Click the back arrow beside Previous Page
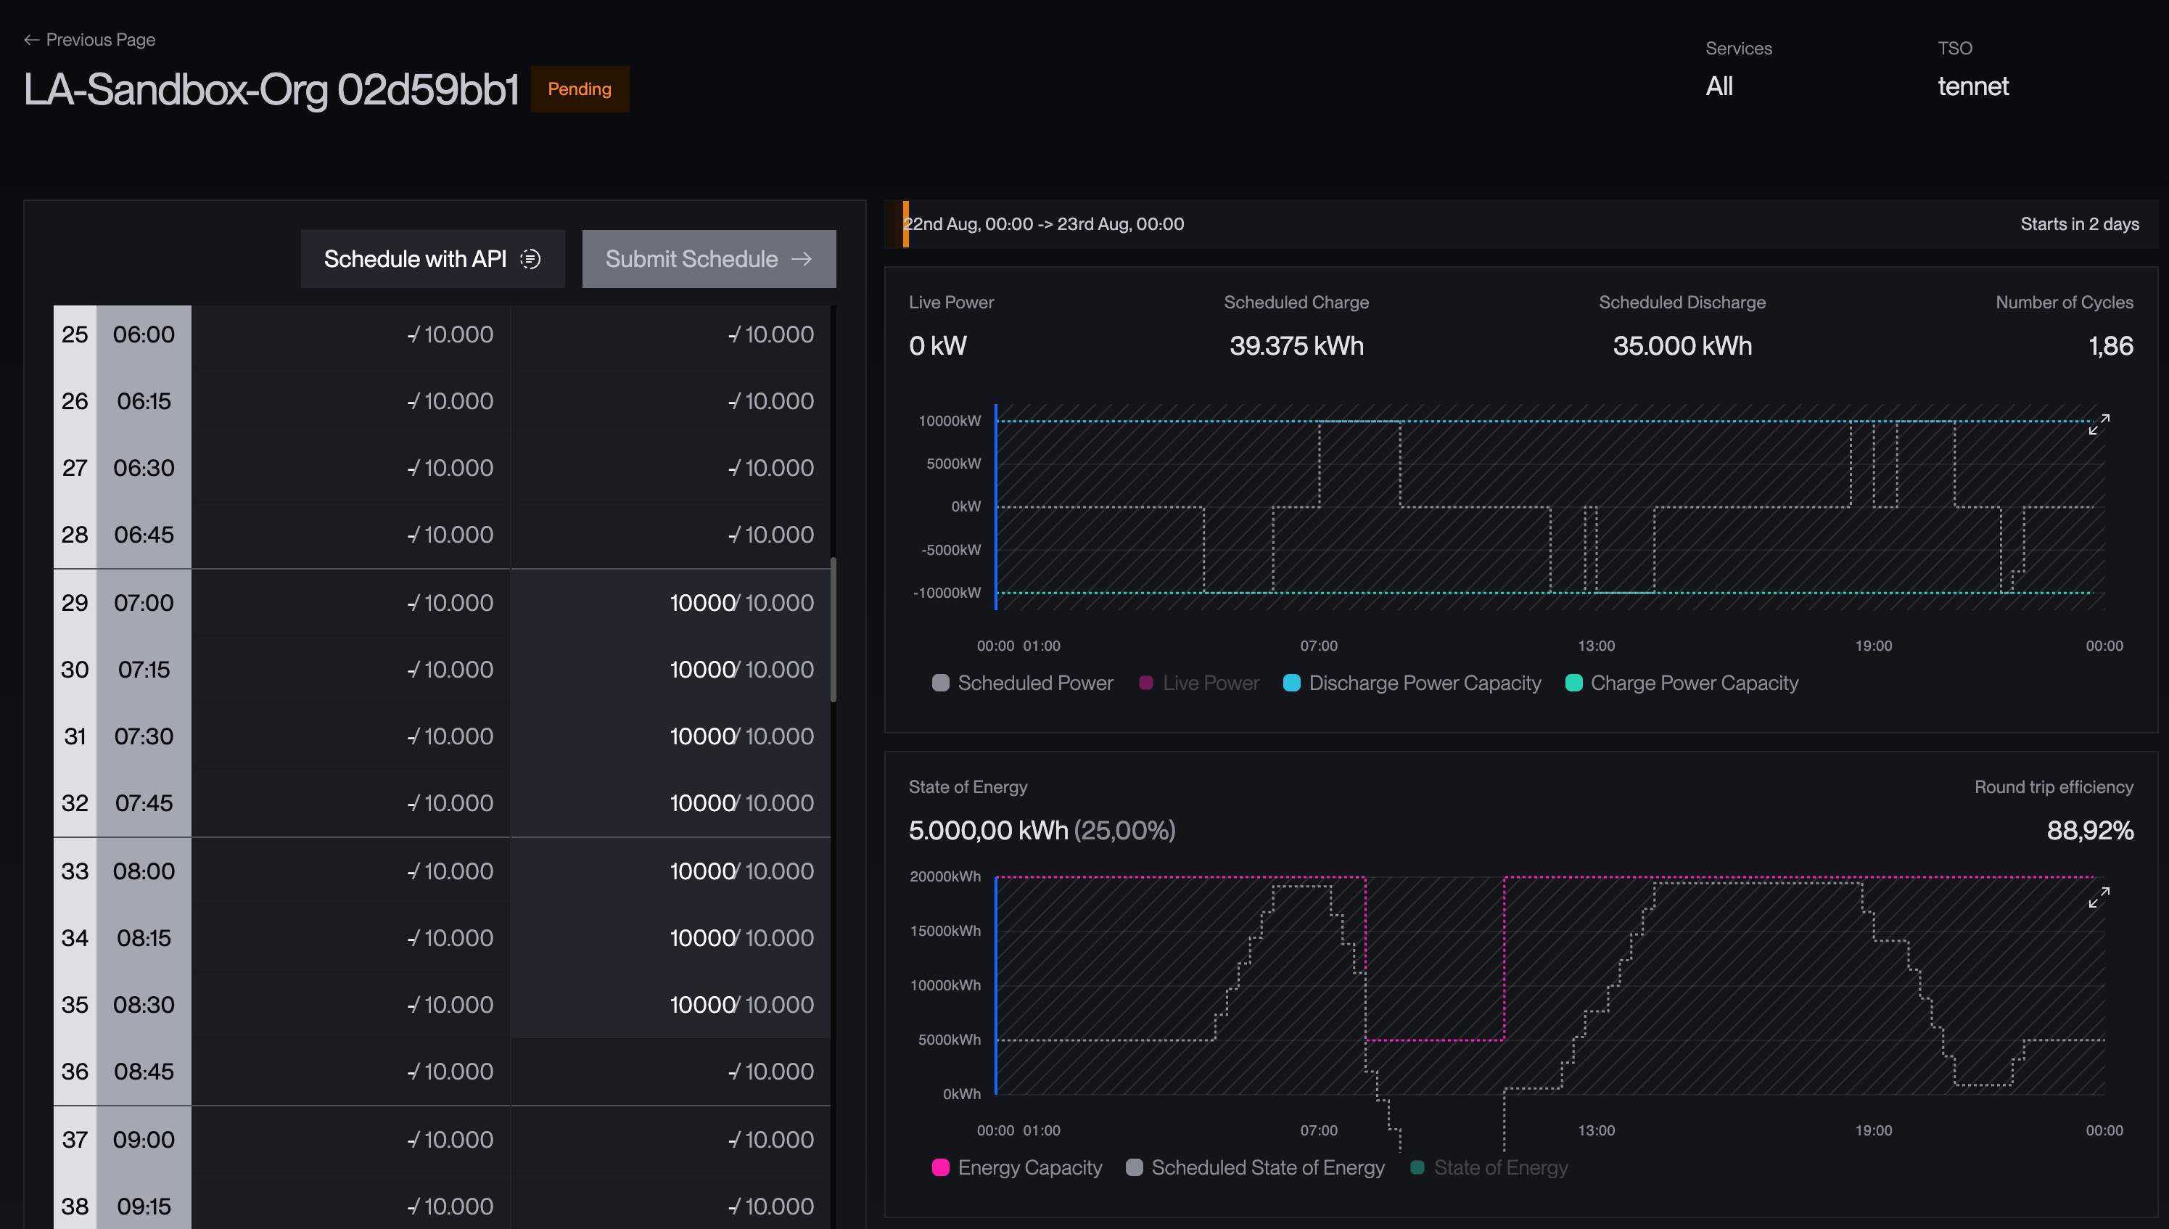The width and height of the screenshot is (2169, 1229). point(32,40)
